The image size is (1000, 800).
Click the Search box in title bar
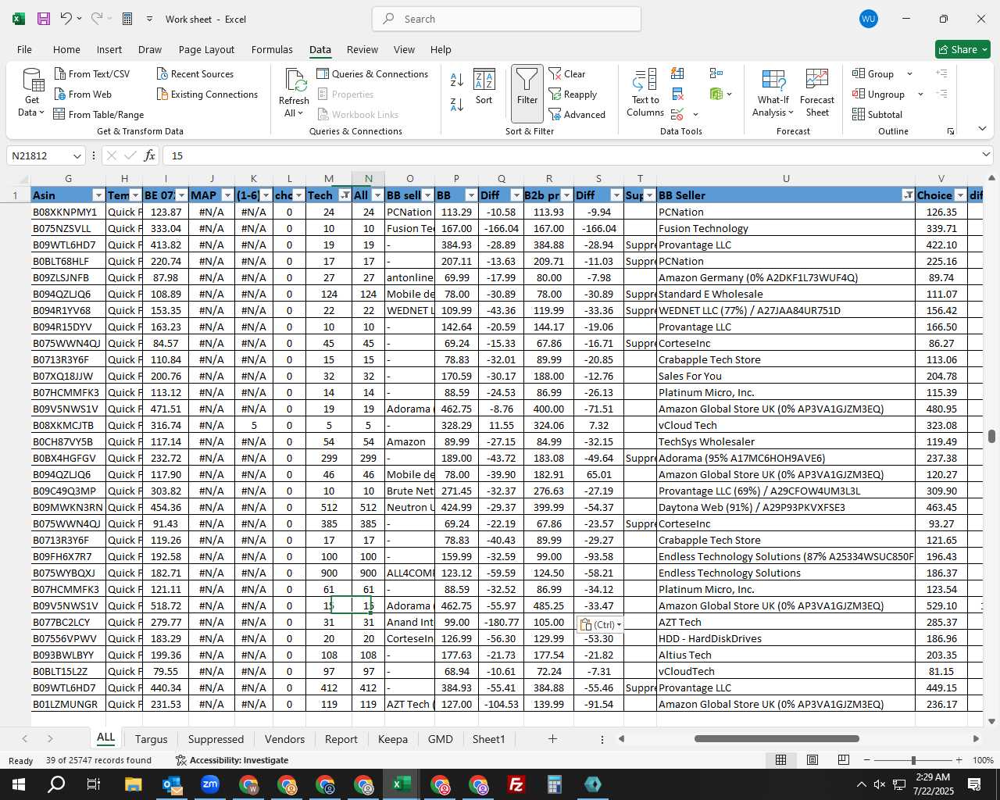coord(506,19)
